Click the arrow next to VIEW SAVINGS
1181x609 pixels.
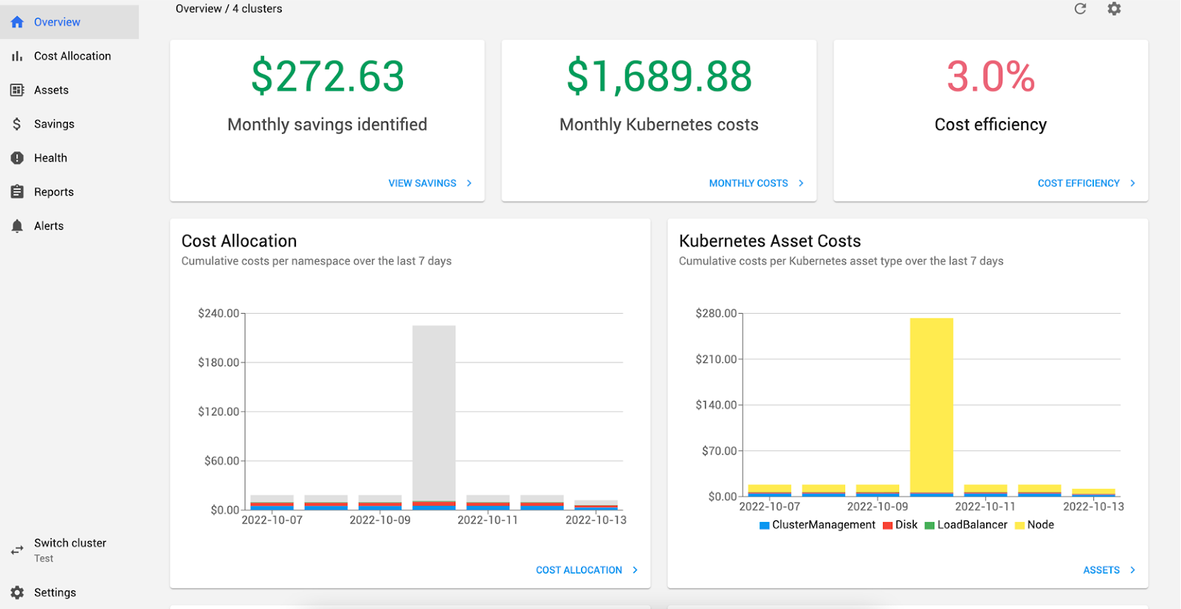469,183
